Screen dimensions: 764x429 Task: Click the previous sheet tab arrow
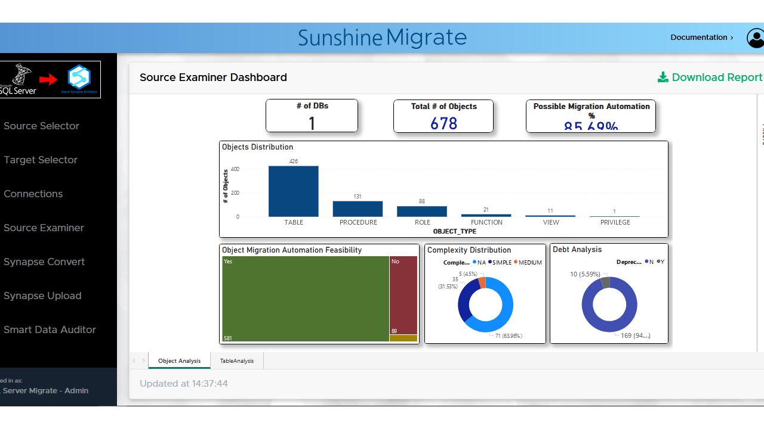tap(134, 360)
